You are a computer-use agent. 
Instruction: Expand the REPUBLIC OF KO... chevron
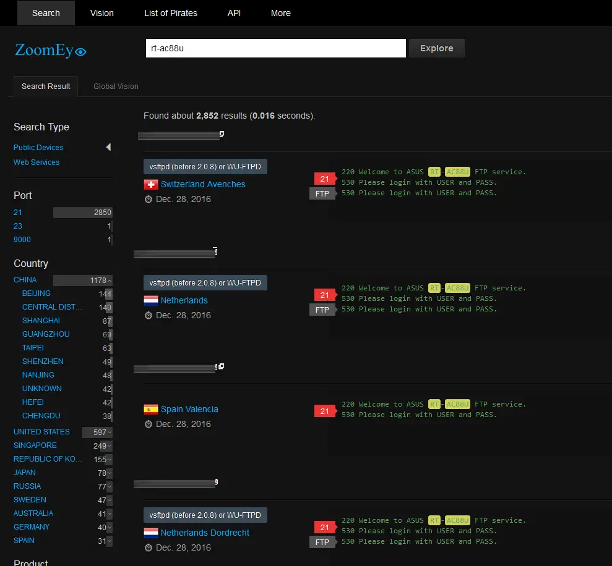[x=110, y=460]
